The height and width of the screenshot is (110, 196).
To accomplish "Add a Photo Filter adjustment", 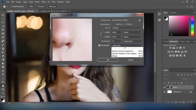I will (179, 52).
